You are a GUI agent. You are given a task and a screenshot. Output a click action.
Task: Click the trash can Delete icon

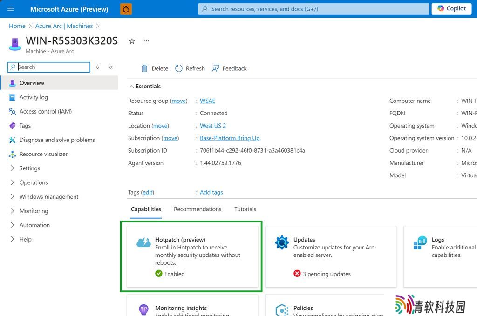[144, 68]
